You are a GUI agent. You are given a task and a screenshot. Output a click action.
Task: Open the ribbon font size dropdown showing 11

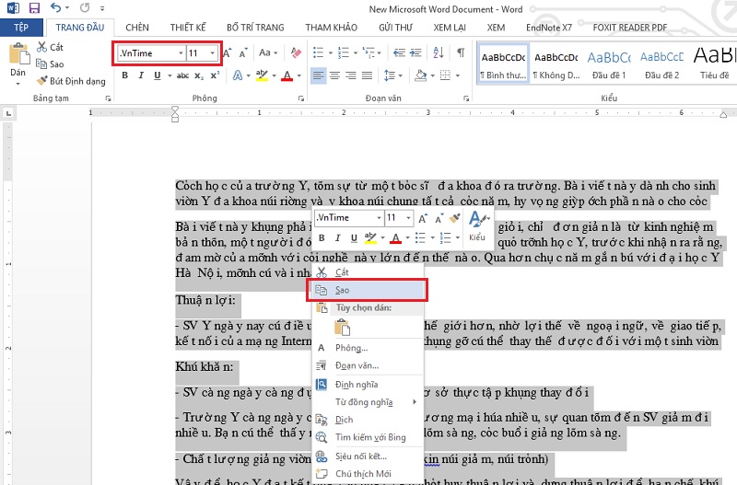pyautogui.click(x=213, y=53)
